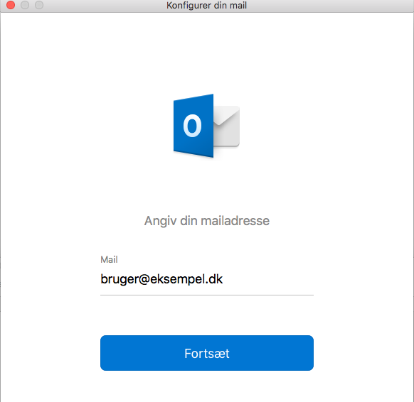Click the 'Konfigurer din mail' window title
414x402 pixels.
pos(206,5)
